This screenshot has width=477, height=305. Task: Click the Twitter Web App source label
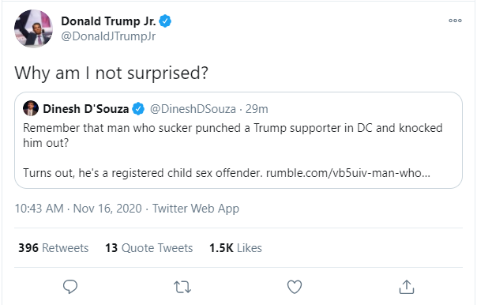tap(196, 209)
